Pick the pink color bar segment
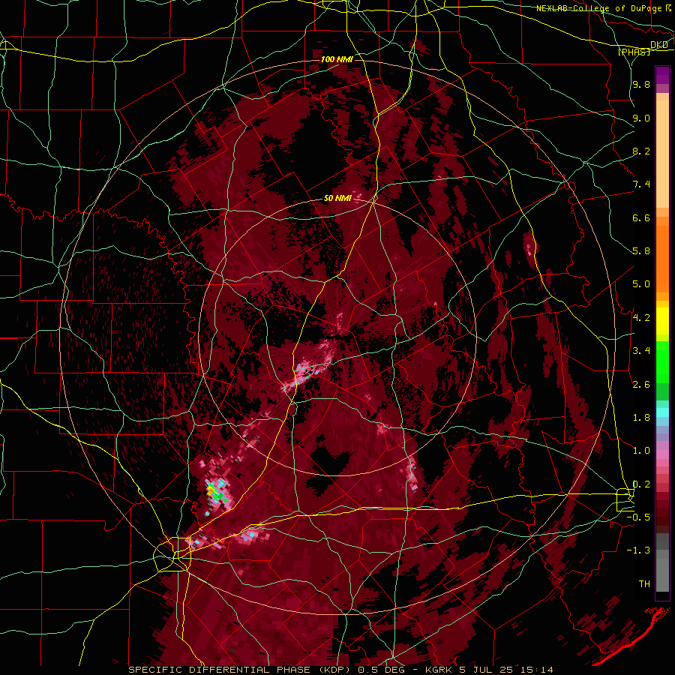This screenshot has width=675, height=675. [662, 454]
